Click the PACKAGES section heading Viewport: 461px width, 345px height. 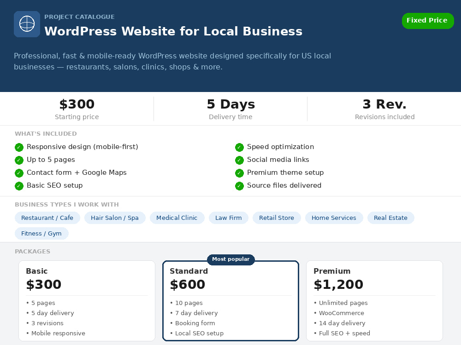tap(32, 252)
